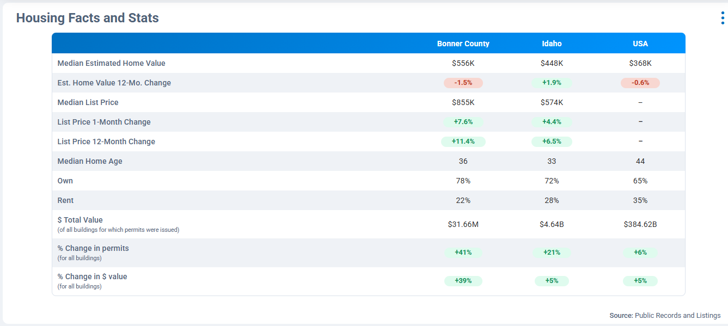Click Bonner County's +11.4% 12-month change badge
The height and width of the screenshot is (326, 728).
[x=463, y=142]
